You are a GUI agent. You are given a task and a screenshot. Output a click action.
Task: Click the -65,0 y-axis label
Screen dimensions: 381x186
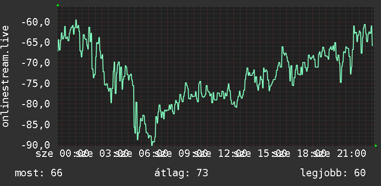tap(36, 43)
